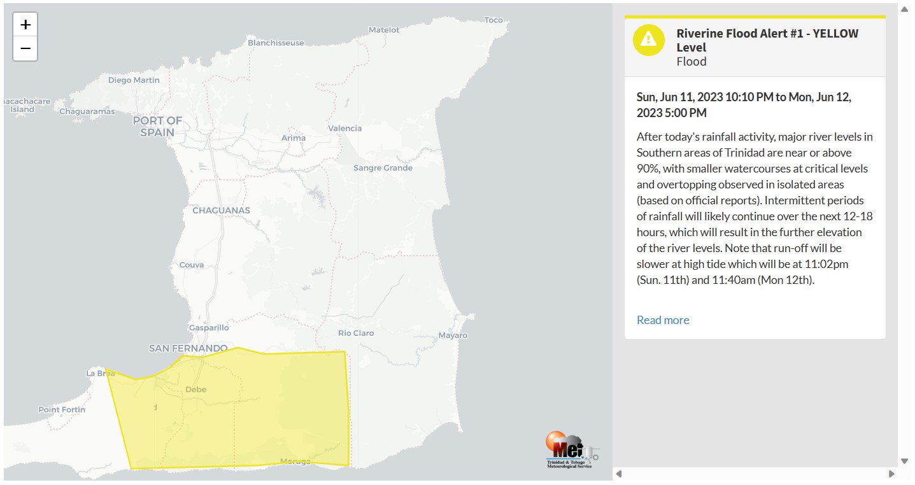Click the alert description paragraph text
Viewport: 915px width, 485px height.
pos(755,208)
